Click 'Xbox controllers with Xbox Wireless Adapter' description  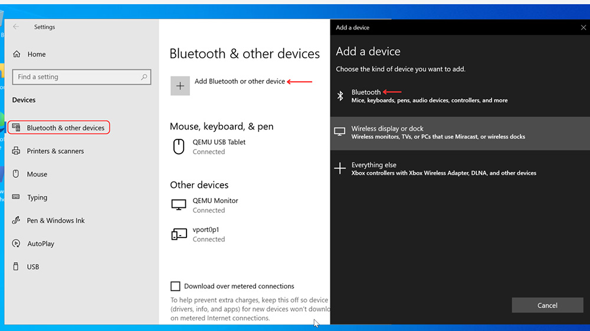[444, 173]
